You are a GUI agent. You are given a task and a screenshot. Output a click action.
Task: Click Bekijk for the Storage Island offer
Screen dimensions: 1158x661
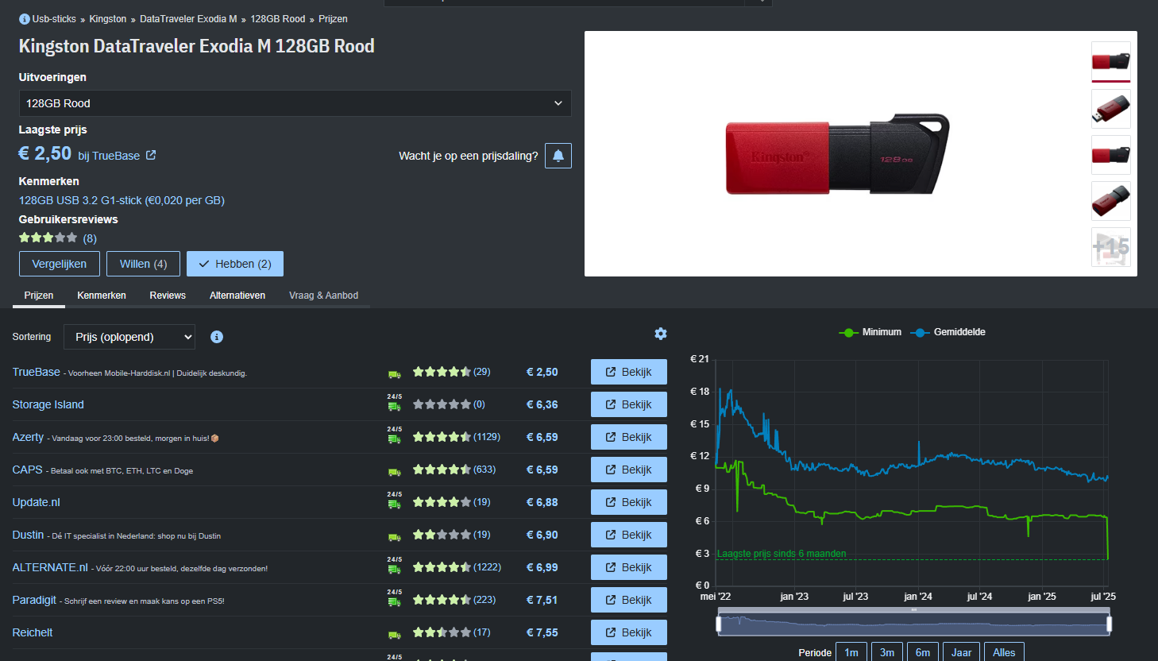coord(629,404)
